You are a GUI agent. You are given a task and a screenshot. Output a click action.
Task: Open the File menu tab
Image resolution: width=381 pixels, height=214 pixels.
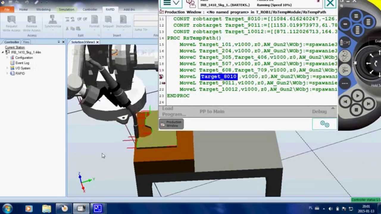[7, 10]
